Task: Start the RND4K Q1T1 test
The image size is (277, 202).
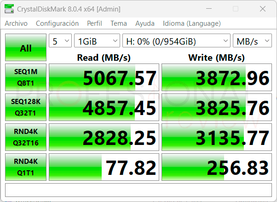Action: click(x=26, y=167)
